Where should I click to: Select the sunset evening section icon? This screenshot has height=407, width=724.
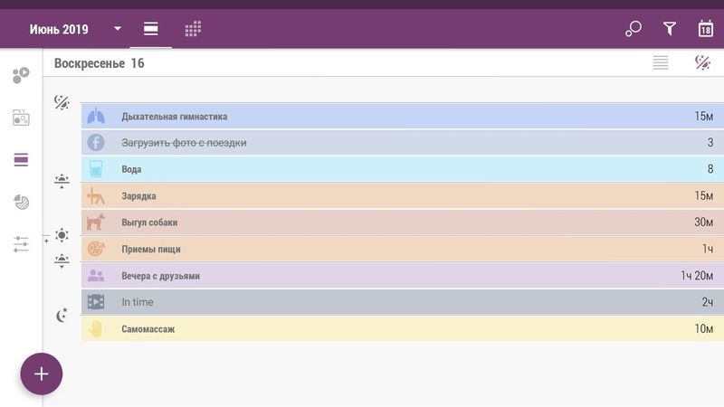click(62, 260)
